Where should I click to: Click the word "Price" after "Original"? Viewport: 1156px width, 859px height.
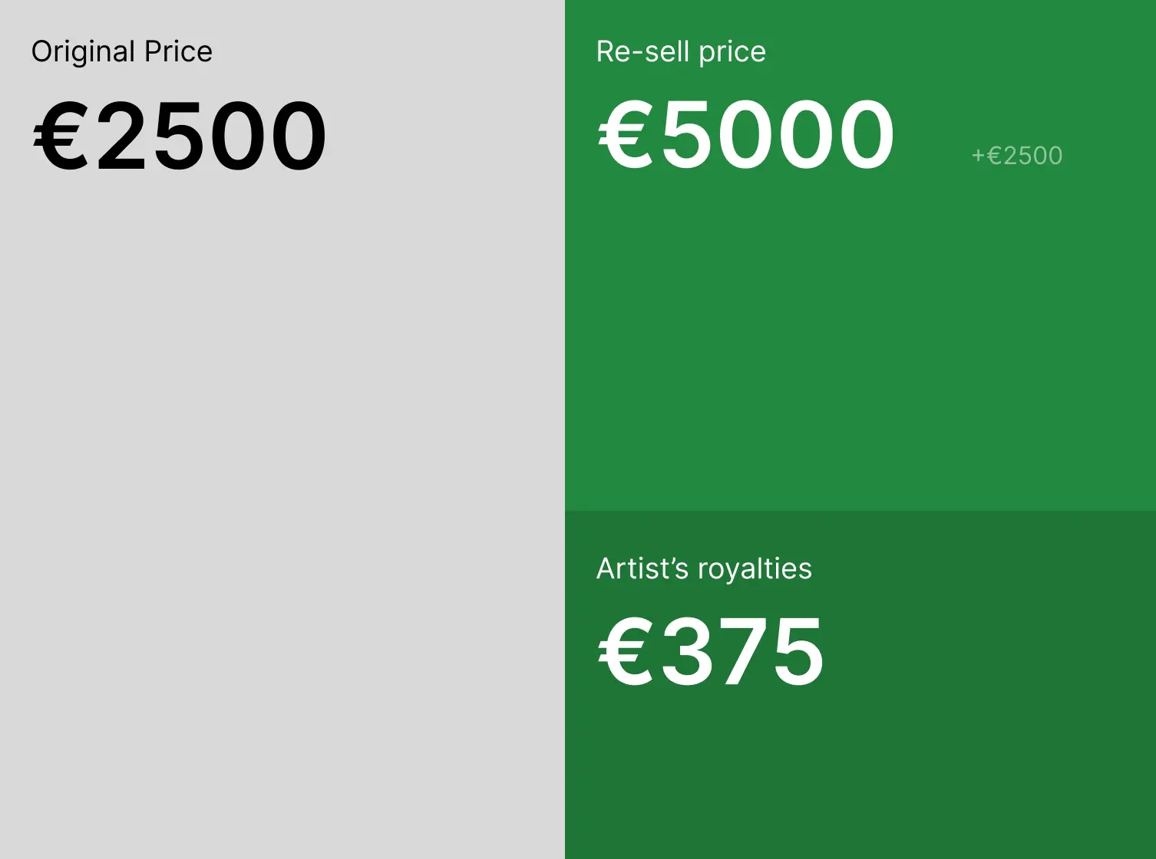pyautogui.click(x=178, y=52)
